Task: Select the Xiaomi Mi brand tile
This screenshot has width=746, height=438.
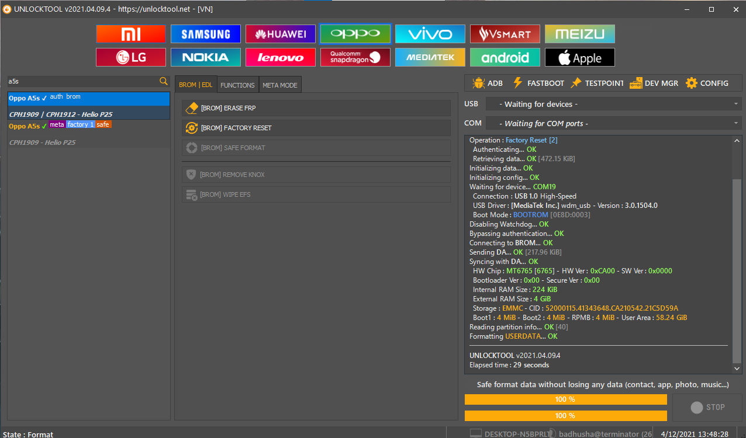Action: (131, 34)
